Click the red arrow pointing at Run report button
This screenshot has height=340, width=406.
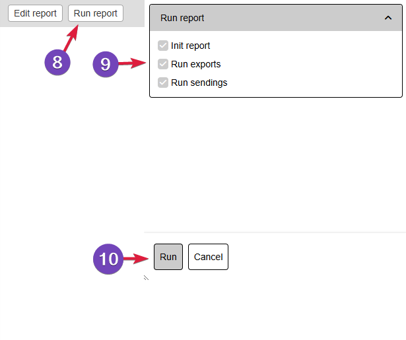71,38
